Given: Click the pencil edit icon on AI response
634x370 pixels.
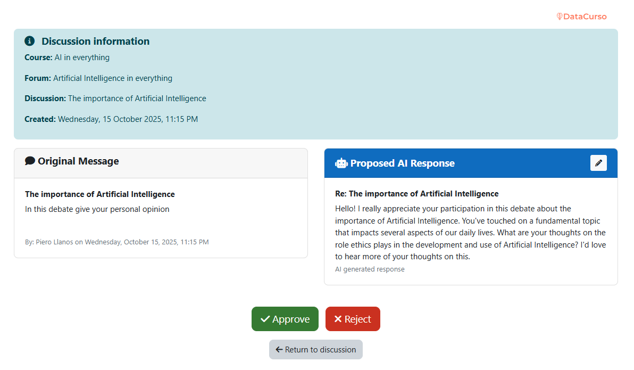Looking at the screenshot, I should [598, 163].
